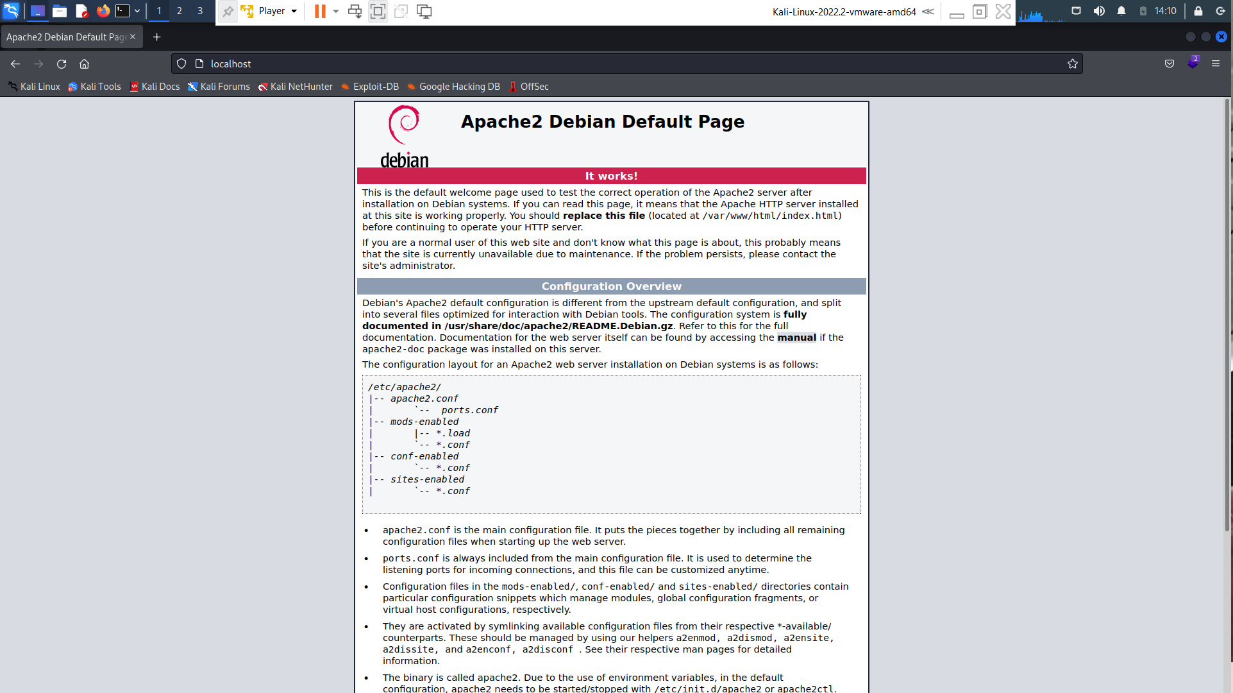This screenshot has height=693, width=1233.
Task: Click the 14:10 clock
Action: point(1166,11)
